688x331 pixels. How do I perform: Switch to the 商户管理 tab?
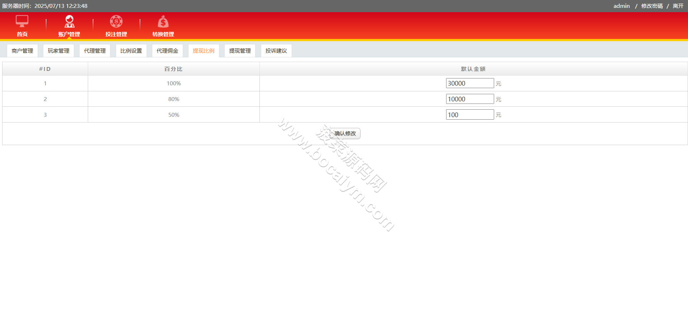22,51
